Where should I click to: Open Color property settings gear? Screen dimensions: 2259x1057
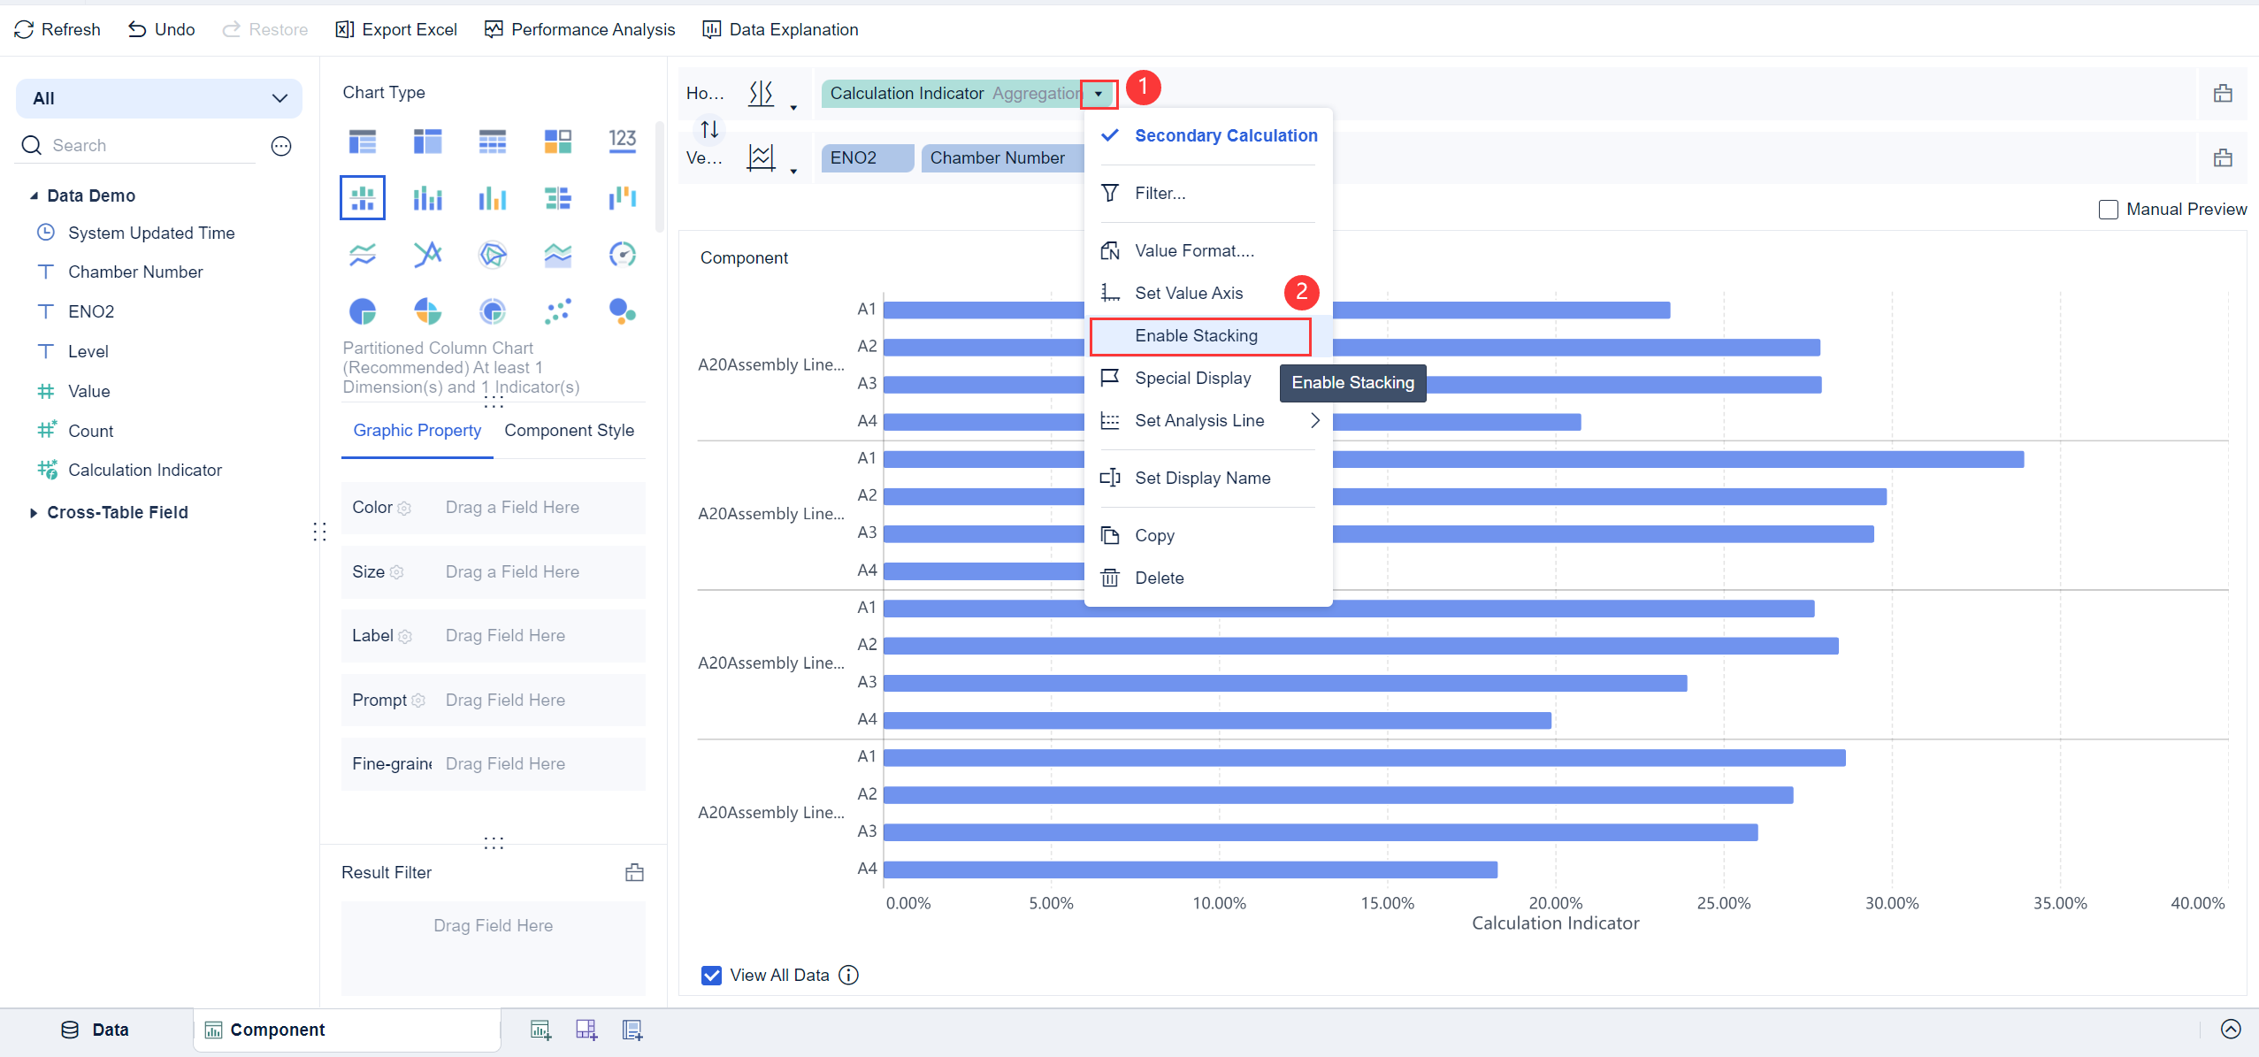tap(404, 509)
